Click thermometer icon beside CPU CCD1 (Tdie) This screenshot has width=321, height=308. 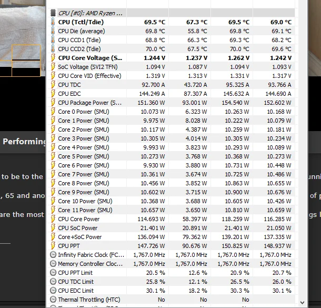(53, 39)
